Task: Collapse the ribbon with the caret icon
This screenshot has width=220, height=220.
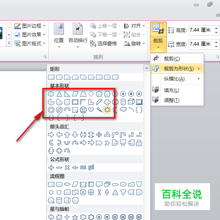Action: coord(218,15)
